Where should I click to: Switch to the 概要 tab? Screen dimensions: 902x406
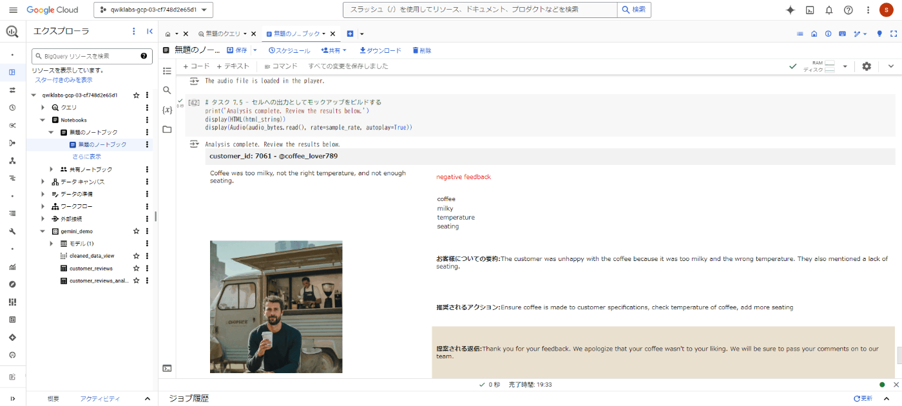tap(53, 399)
